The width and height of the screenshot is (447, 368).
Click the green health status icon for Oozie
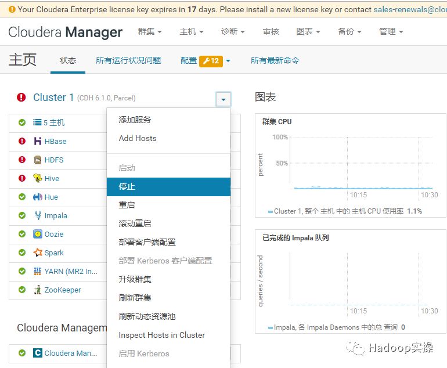[22, 234]
